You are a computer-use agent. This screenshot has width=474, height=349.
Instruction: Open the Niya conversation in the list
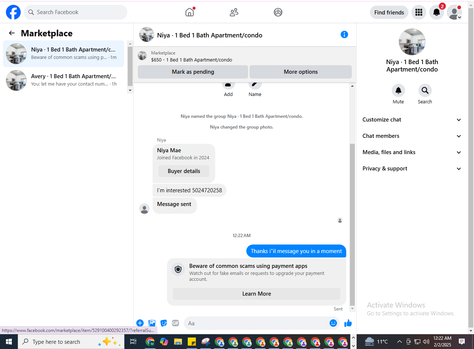point(64,54)
